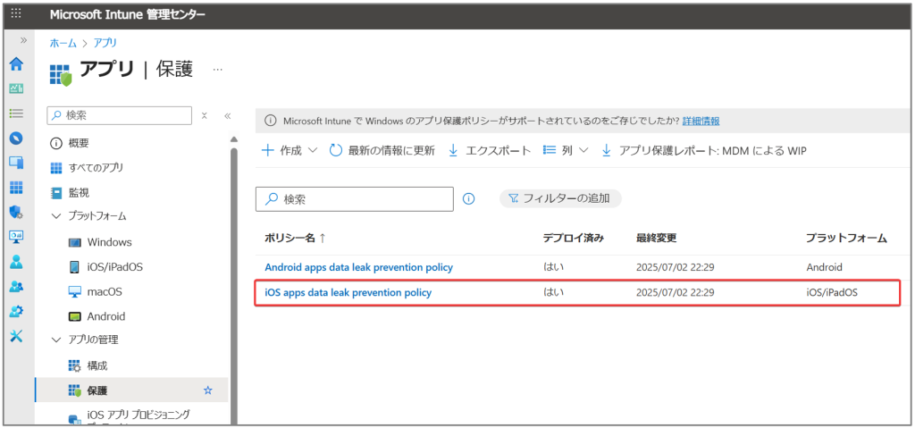Viewport: 915px width, 428px height.
Task: Click the sidebar scrollbar up arrow
Action: [234, 139]
